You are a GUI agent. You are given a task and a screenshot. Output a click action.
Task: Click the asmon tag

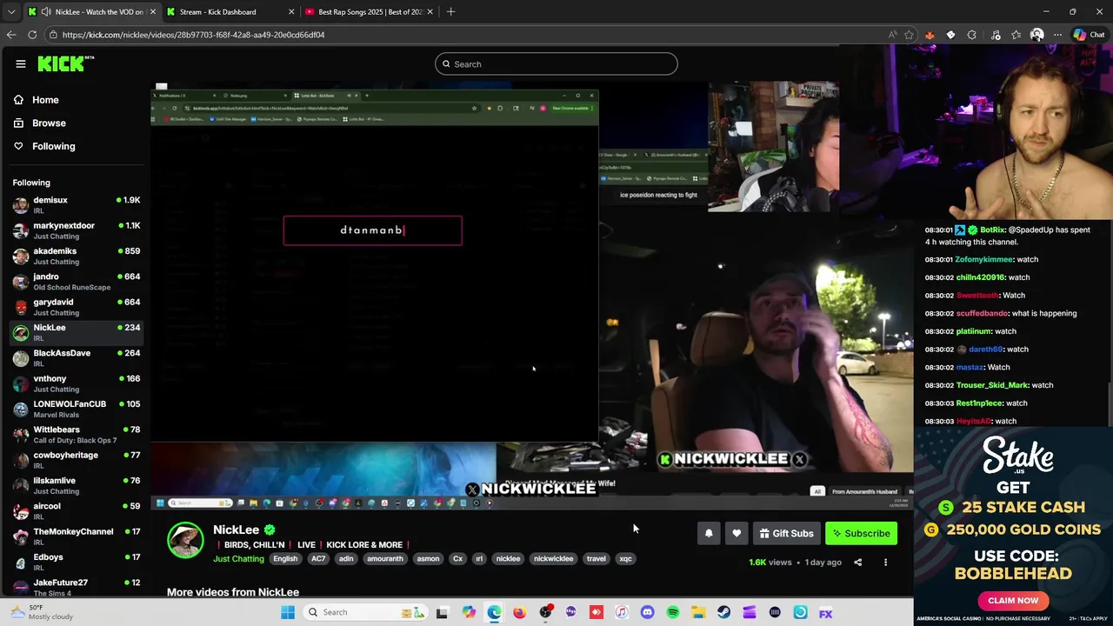click(x=428, y=559)
